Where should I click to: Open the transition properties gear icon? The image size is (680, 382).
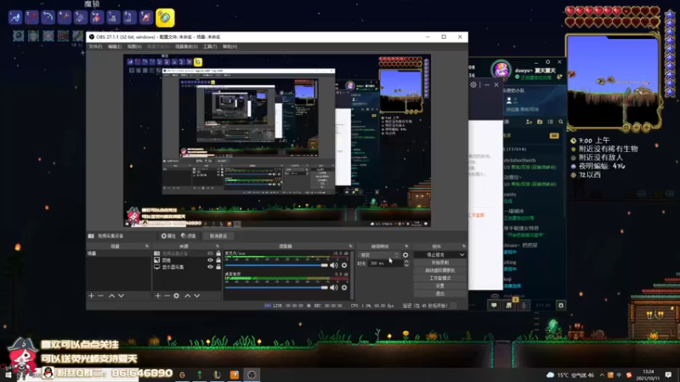click(x=405, y=256)
